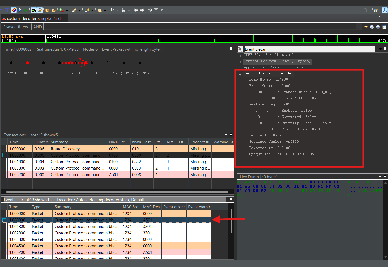
Task: Click the forward navigation arrow icon
Action: pos(142,10)
